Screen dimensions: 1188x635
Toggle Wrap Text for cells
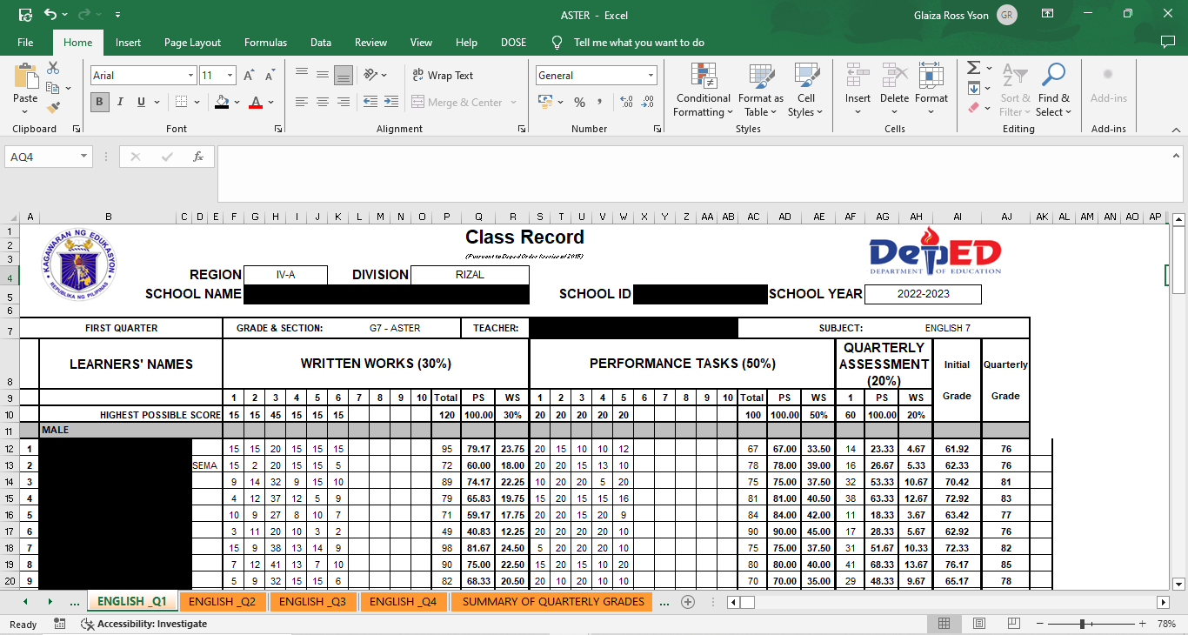443,76
